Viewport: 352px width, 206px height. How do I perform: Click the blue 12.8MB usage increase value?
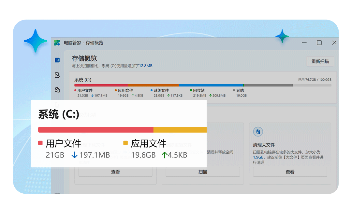(x=146, y=66)
